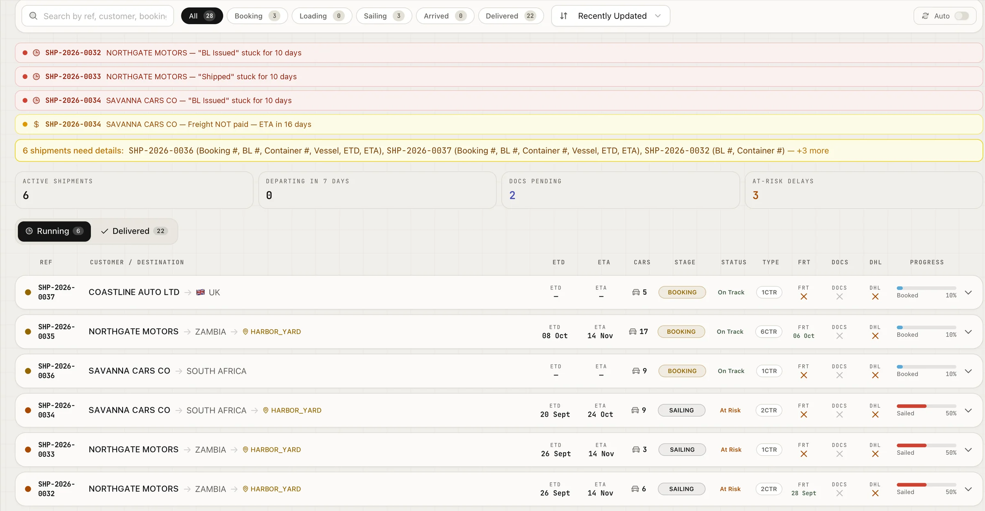Click HARBOR_YARD pin icon in SHP-2026-0035 row
Screen dimensions: 985x511
(245, 332)
